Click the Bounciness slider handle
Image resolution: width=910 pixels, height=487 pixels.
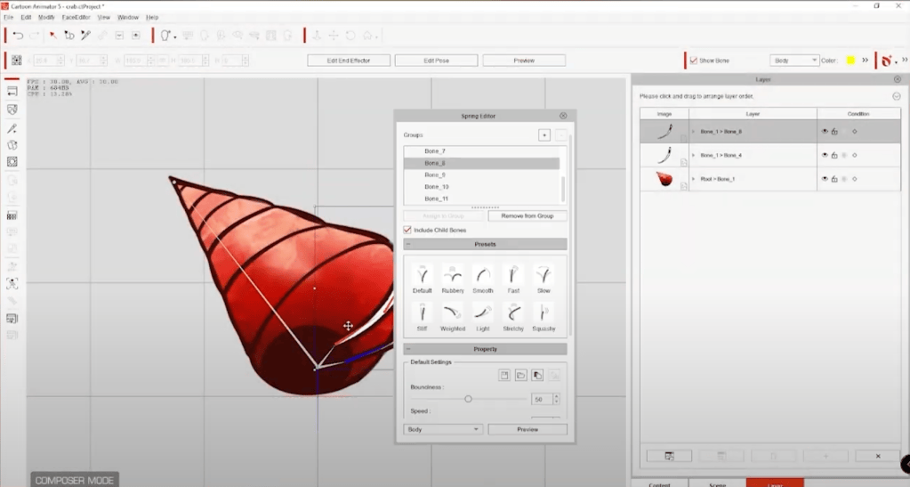[x=468, y=399]
